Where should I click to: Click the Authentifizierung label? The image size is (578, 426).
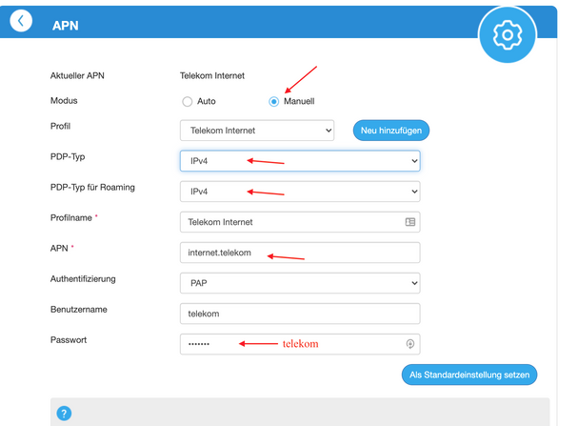click(83, 279)
